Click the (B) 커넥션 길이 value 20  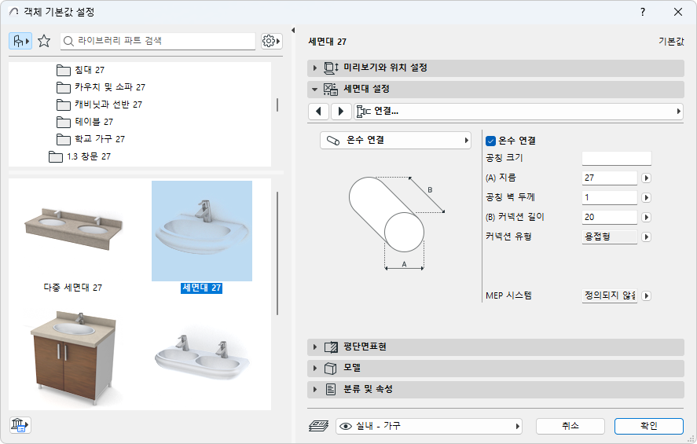click(x=610, y=218)
